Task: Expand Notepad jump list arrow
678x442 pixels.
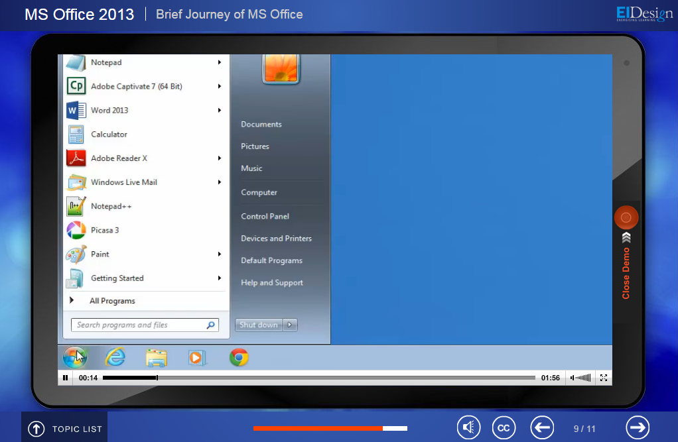Action: (220, 62)
